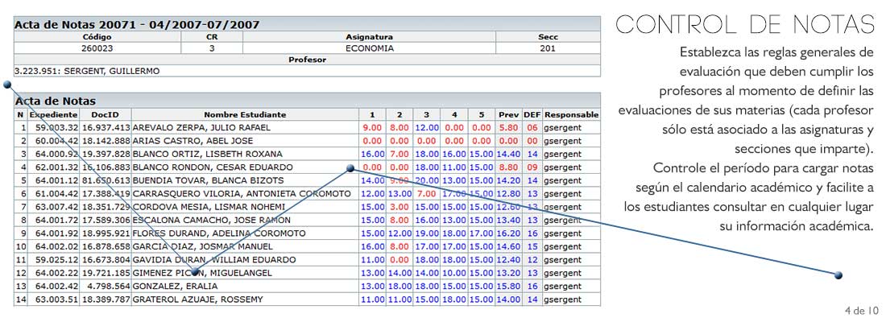The height and width of the screenshot is (322, 886).
Task: Click the 'CONTROL DE NOTAS' heading
Action: [x=744, y=24]
